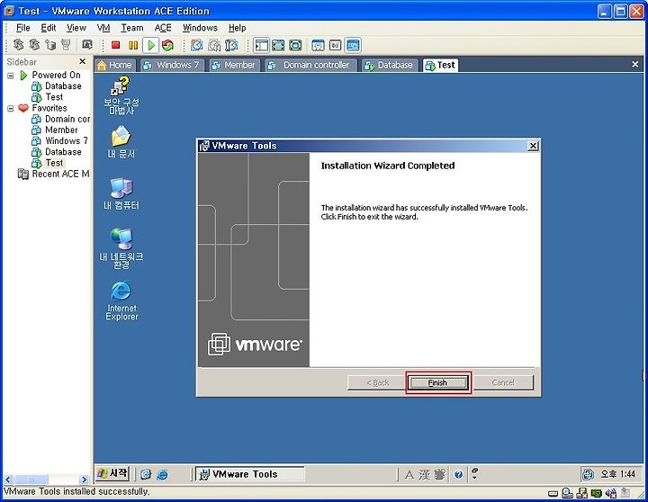Viewport: 648px width, 502px height.
Task: Close the VMware Tools dialog
Action: (x=534, y=146)
